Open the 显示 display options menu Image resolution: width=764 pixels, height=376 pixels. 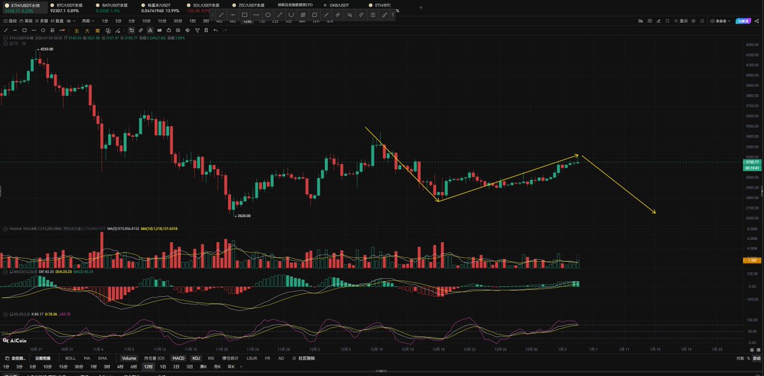(x=681, y=21)
